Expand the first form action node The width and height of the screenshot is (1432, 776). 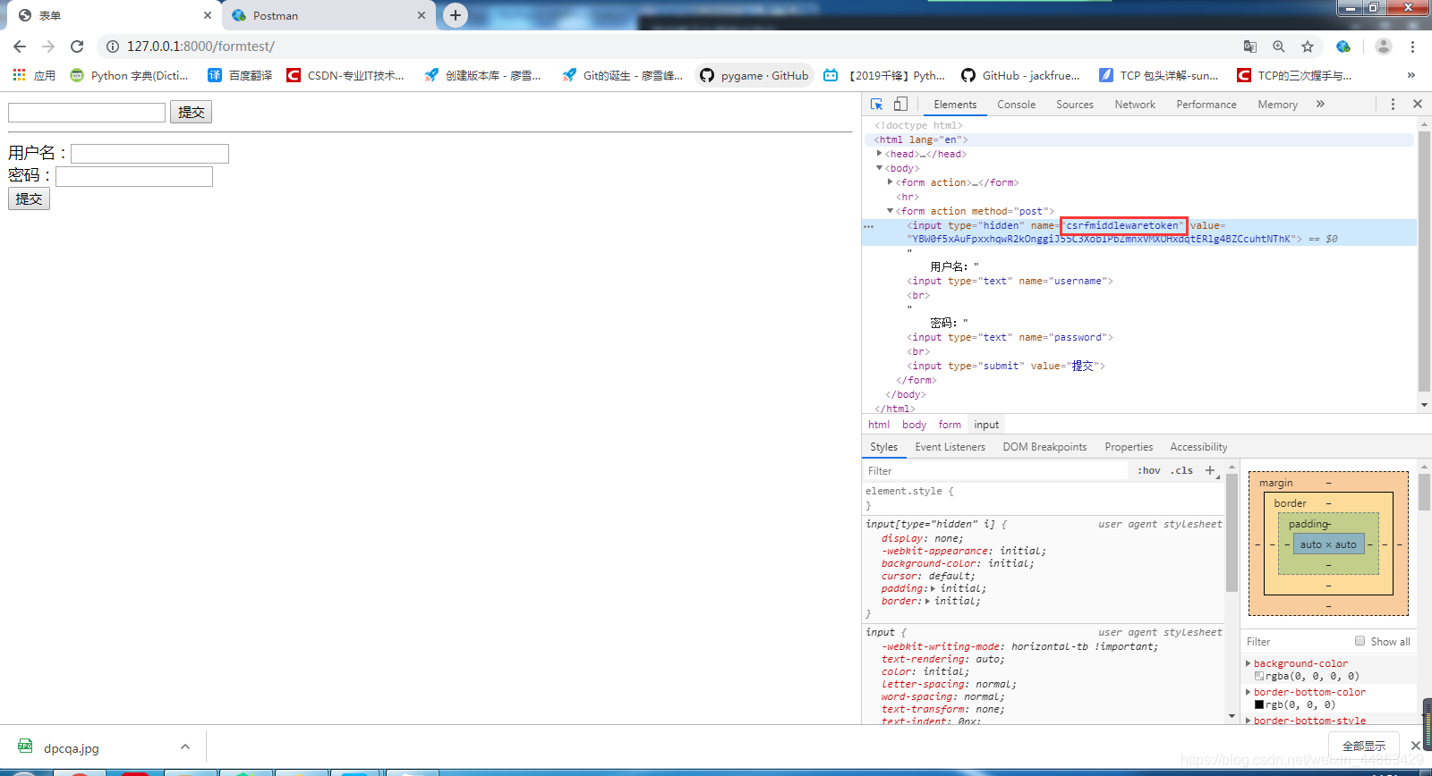[x=891, y=182]
